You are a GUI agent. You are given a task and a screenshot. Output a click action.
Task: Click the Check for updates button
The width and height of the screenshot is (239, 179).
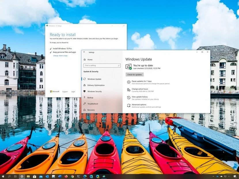pos(134,74)
